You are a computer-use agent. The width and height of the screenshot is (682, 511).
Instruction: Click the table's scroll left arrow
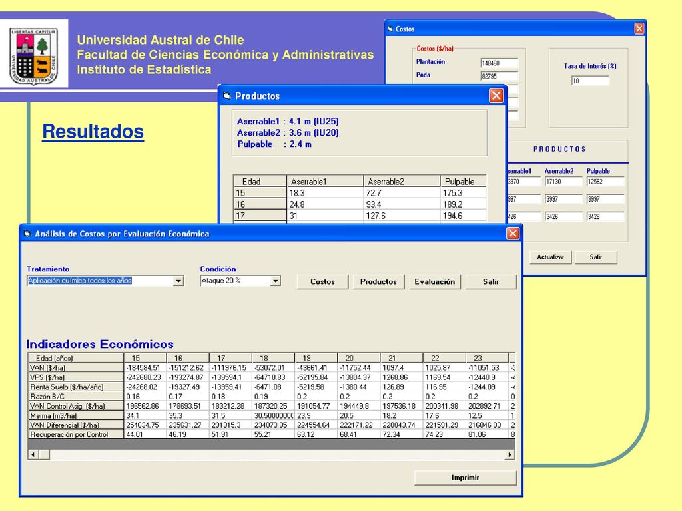[33, 455]
